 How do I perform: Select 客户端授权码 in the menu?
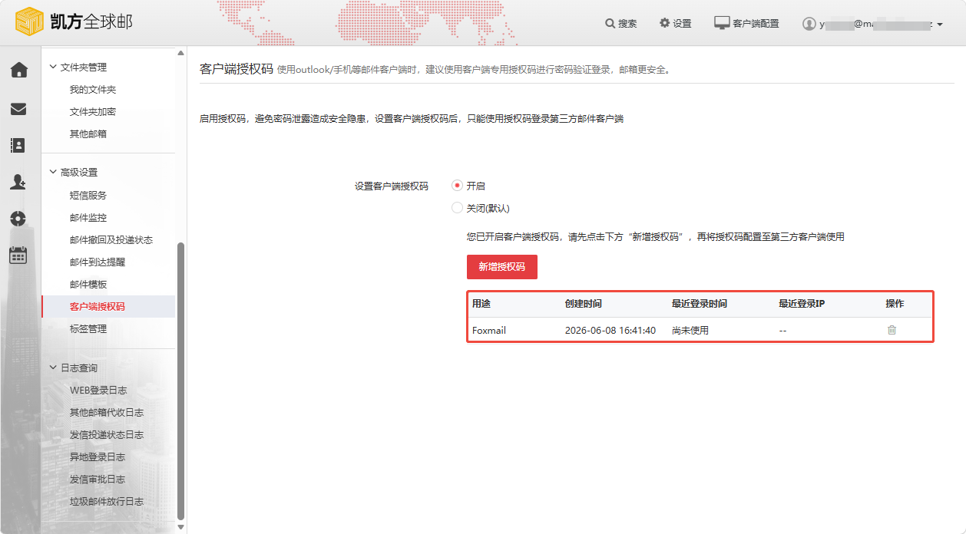pos(98,307)
